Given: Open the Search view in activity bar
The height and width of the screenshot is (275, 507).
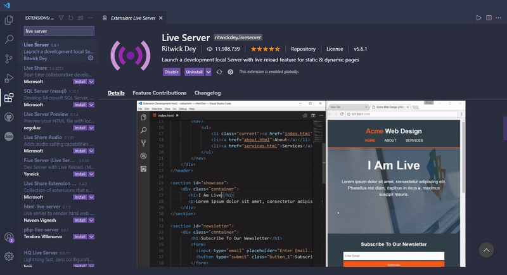Looking at the screenshot, I should pyautogui.click(x=9, y=39).
